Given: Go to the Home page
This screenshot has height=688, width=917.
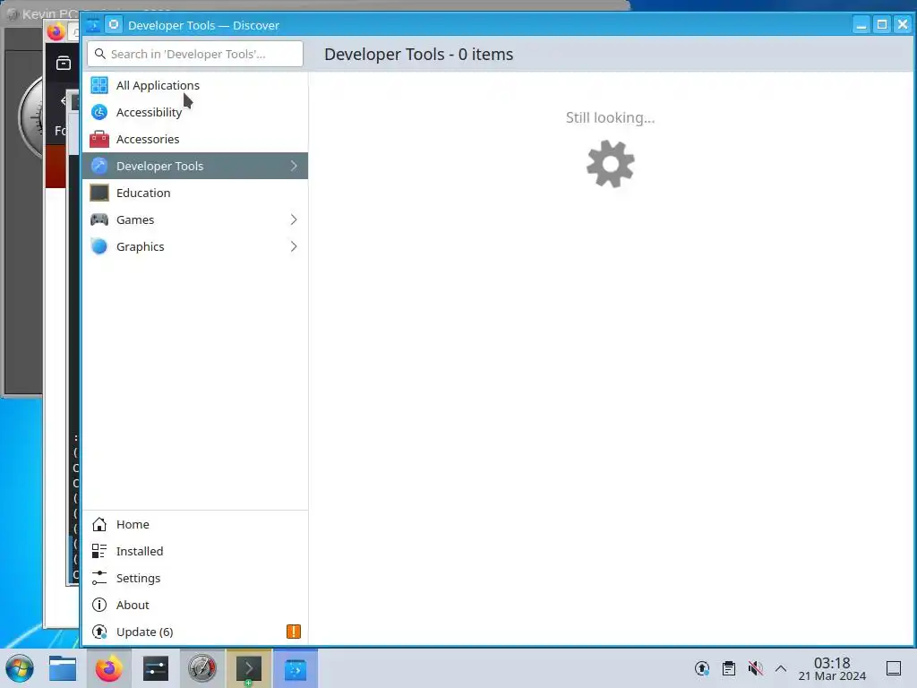Looking at the screenshot, I should click(x=195, y=524).
